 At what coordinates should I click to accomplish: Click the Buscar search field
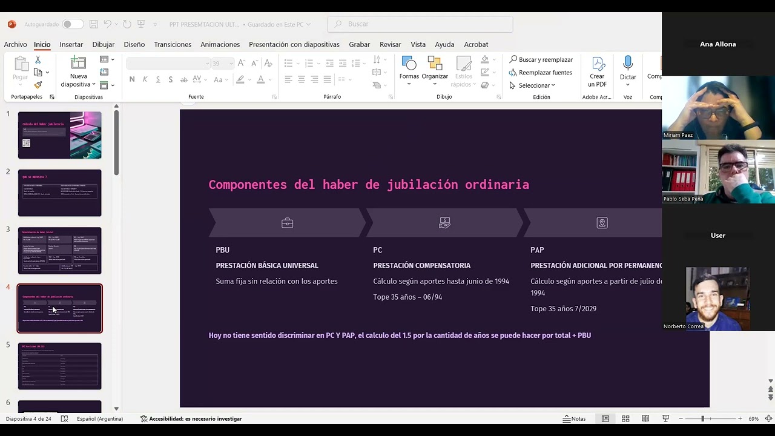tap(420, 24)
